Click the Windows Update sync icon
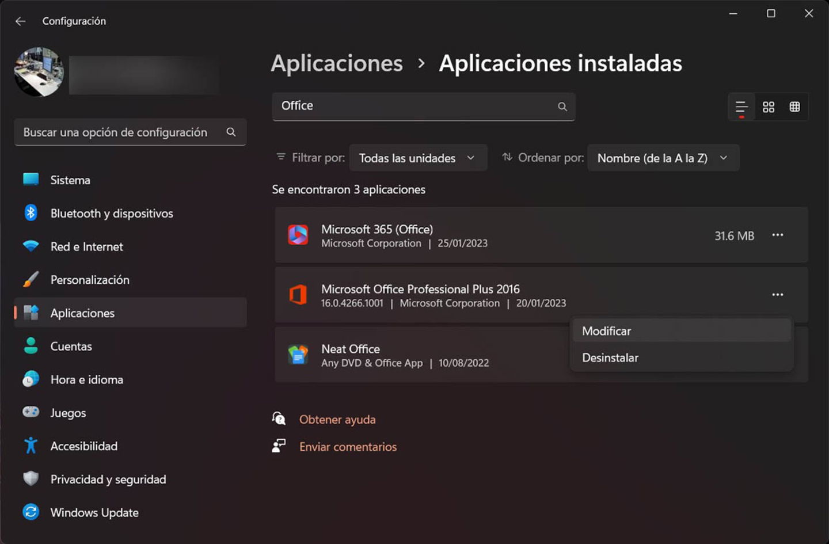The image size is (829, 544). click(x=31, y=512)
